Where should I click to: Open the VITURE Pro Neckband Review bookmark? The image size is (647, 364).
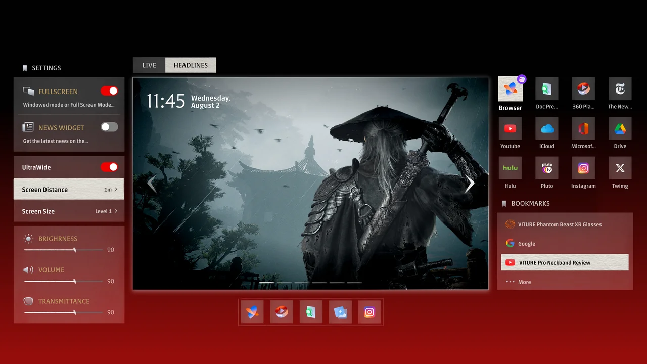(565, 262)
